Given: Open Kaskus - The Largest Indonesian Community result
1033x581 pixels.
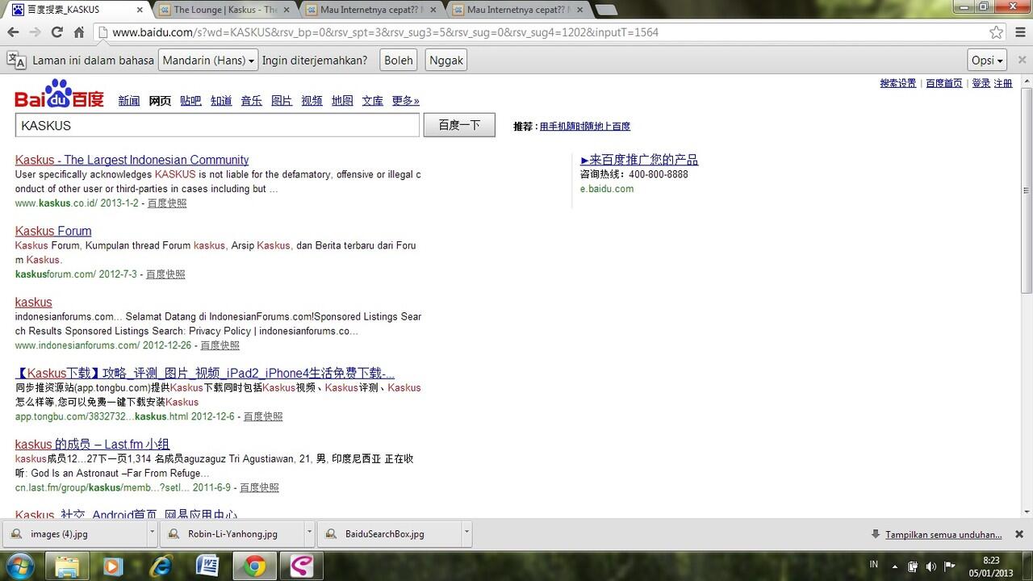Looking at the screenshot, I should 132,160.
